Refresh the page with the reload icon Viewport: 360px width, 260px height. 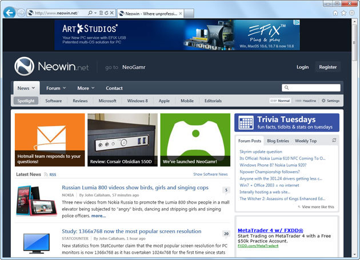pyautogui.click(x=106, y=13)
